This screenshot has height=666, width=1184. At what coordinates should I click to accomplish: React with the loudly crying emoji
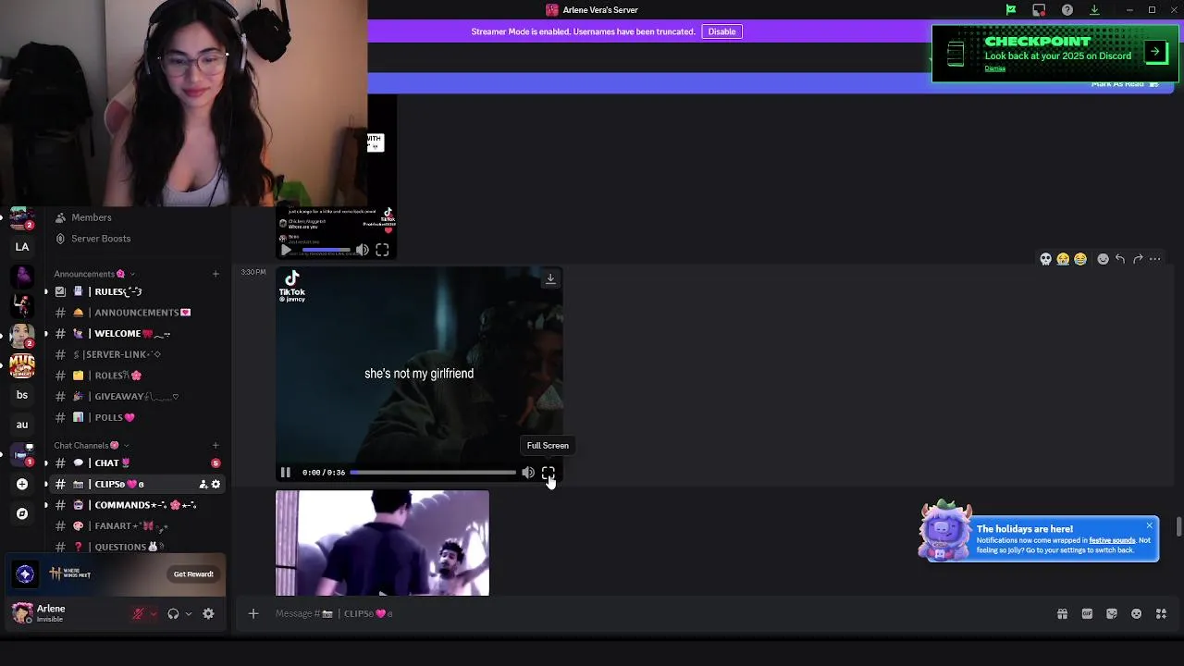[x=1063, y=259]
